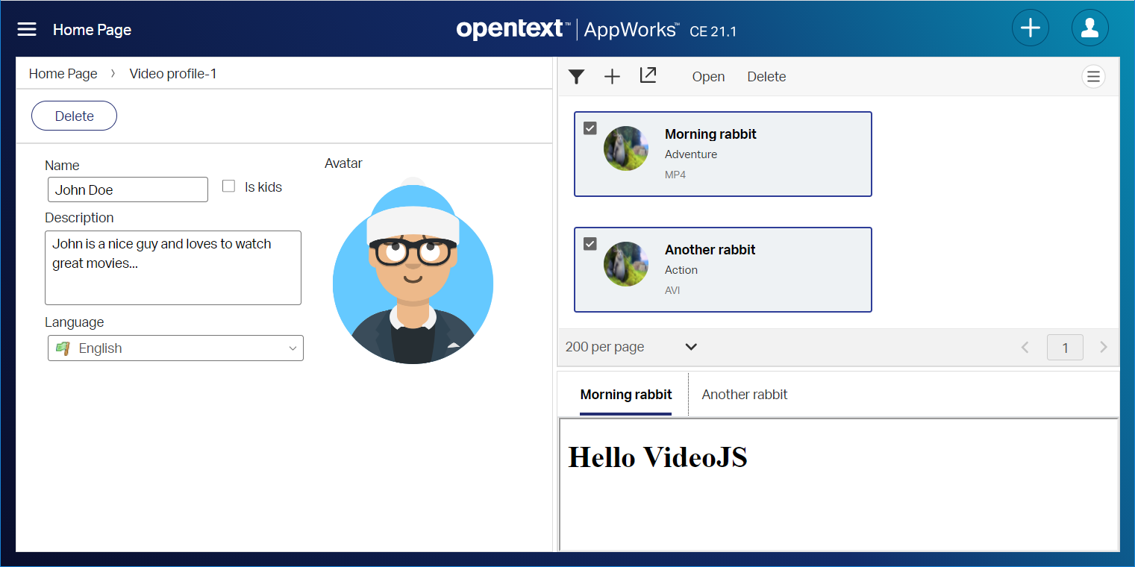This screenshot has width=1135, height=567.
Task: Click the plus create button in header
Action: point(1030,29)
